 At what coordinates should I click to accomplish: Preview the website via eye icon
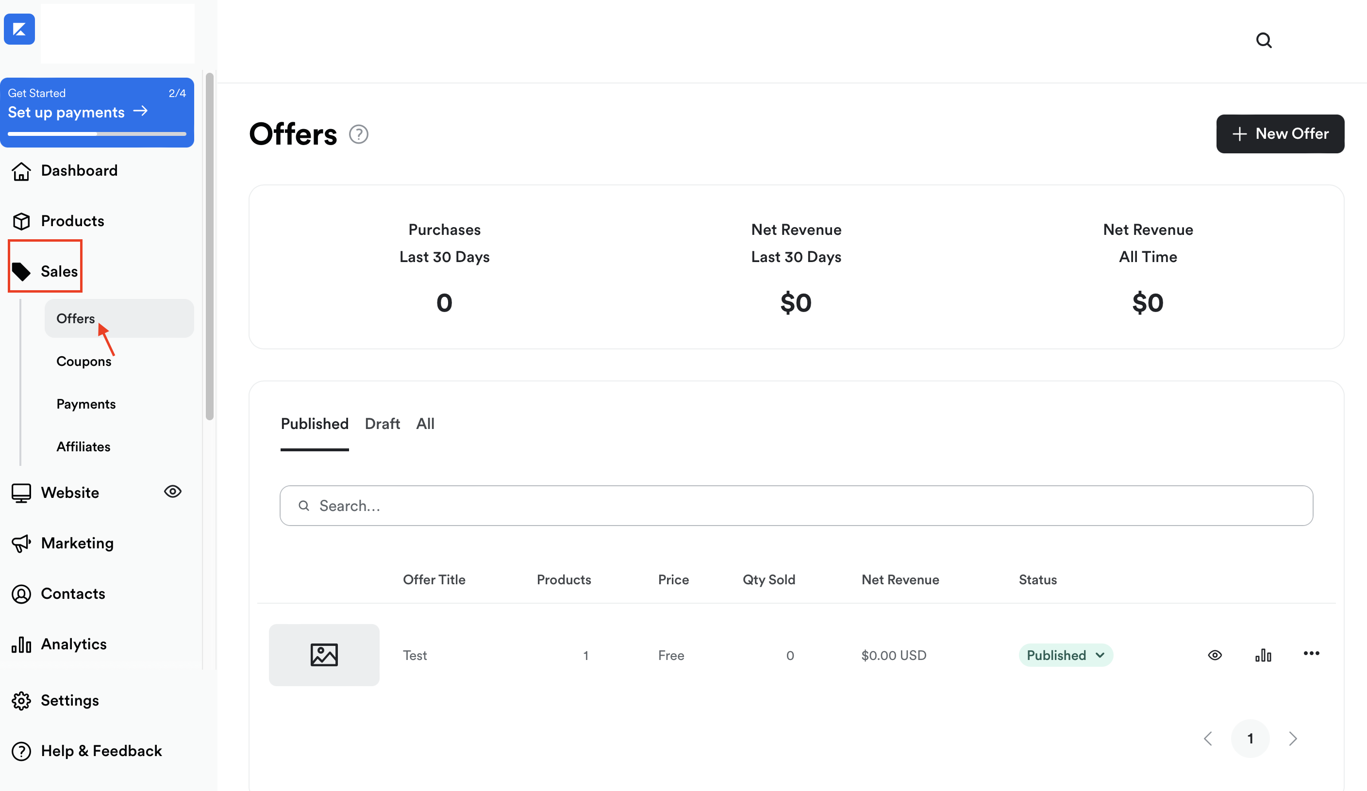172,491
